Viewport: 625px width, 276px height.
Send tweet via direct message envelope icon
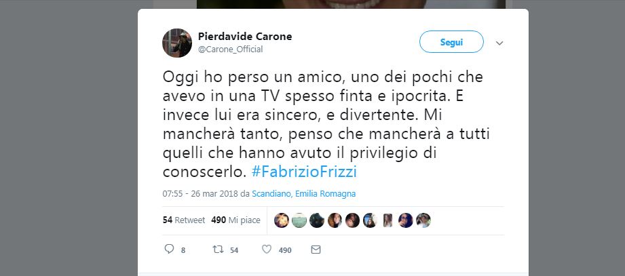316,250
